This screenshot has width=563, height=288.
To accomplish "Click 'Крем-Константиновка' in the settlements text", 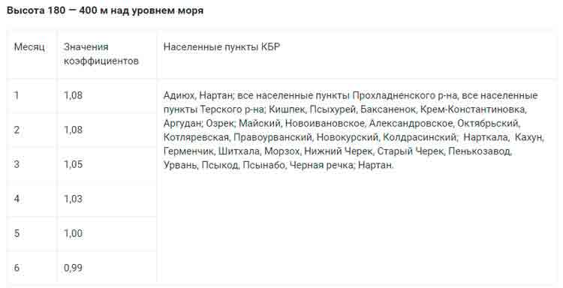I will point(472,109).
